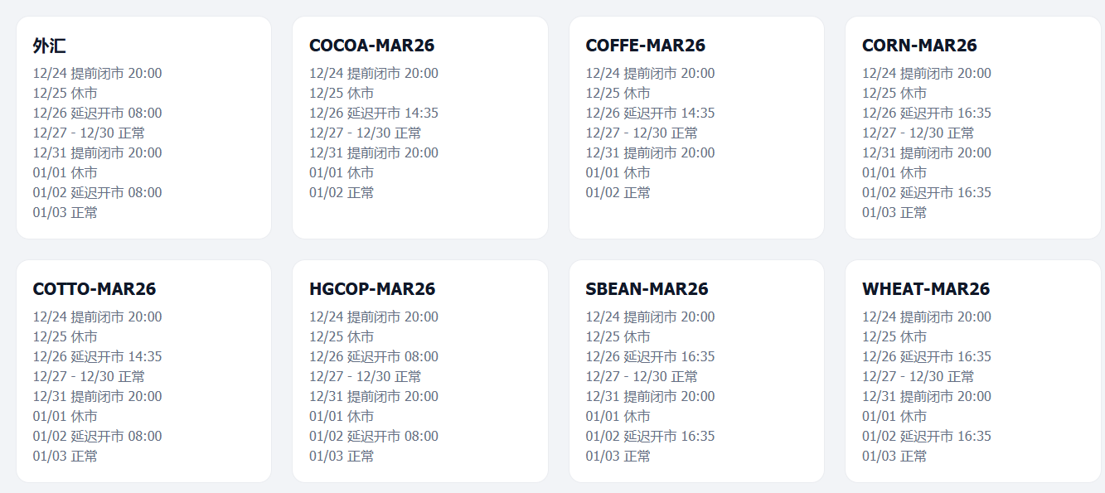Click 01/02 延迟开市 08:00 in HGCOP-MAR26 card
This screenshot has width=1105, height=493.
tap(374, 437)
